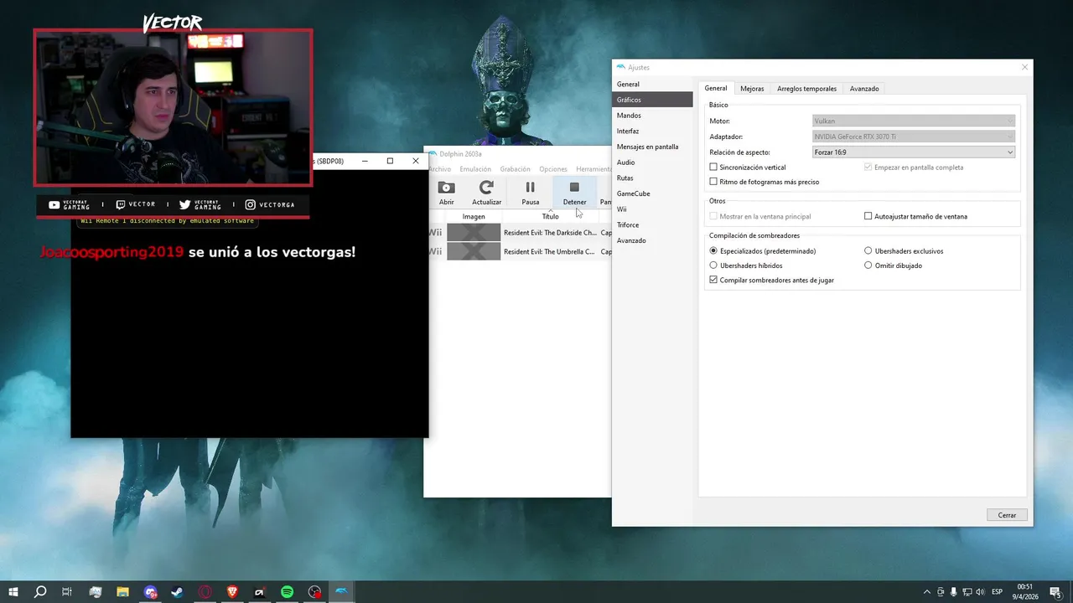The height and width of the screenshot is (603, 1073).
Task: Select Wii in the Ajustes sidebar
Action: (653, 209)
